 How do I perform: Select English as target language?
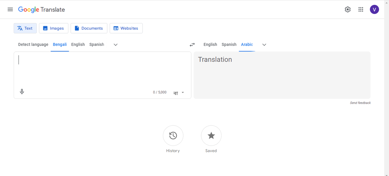click(210, 44)
